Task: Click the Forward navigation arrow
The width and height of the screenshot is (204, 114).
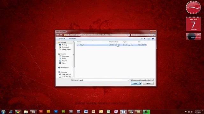Action: click(61, 35)
